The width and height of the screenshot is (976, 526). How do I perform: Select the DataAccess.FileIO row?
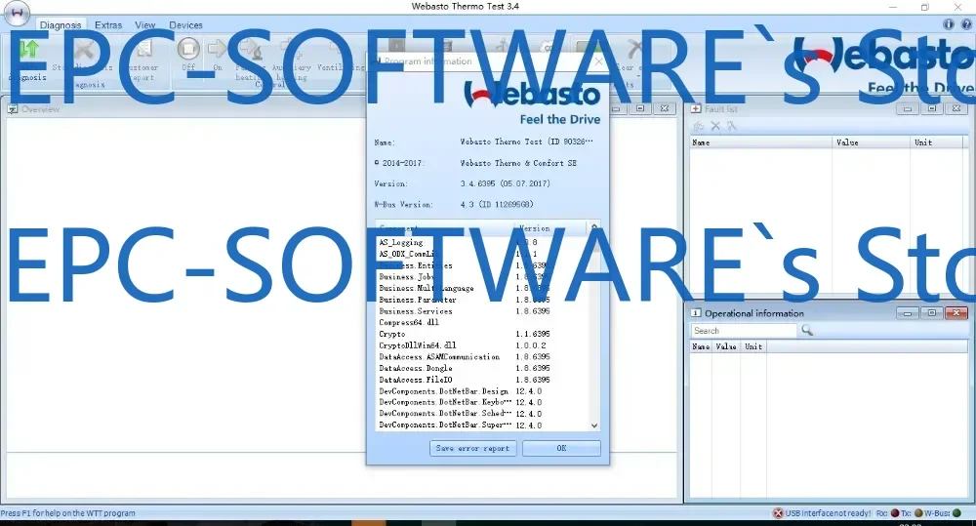point(482,380)
